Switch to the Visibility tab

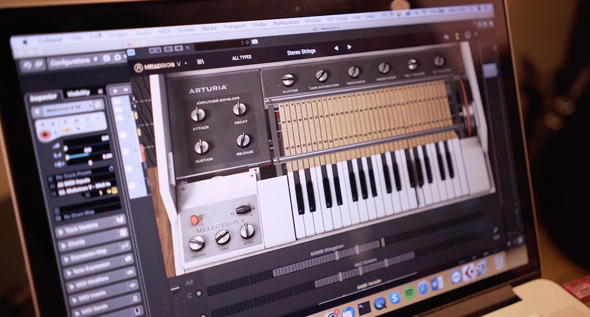tap(78, 93)
